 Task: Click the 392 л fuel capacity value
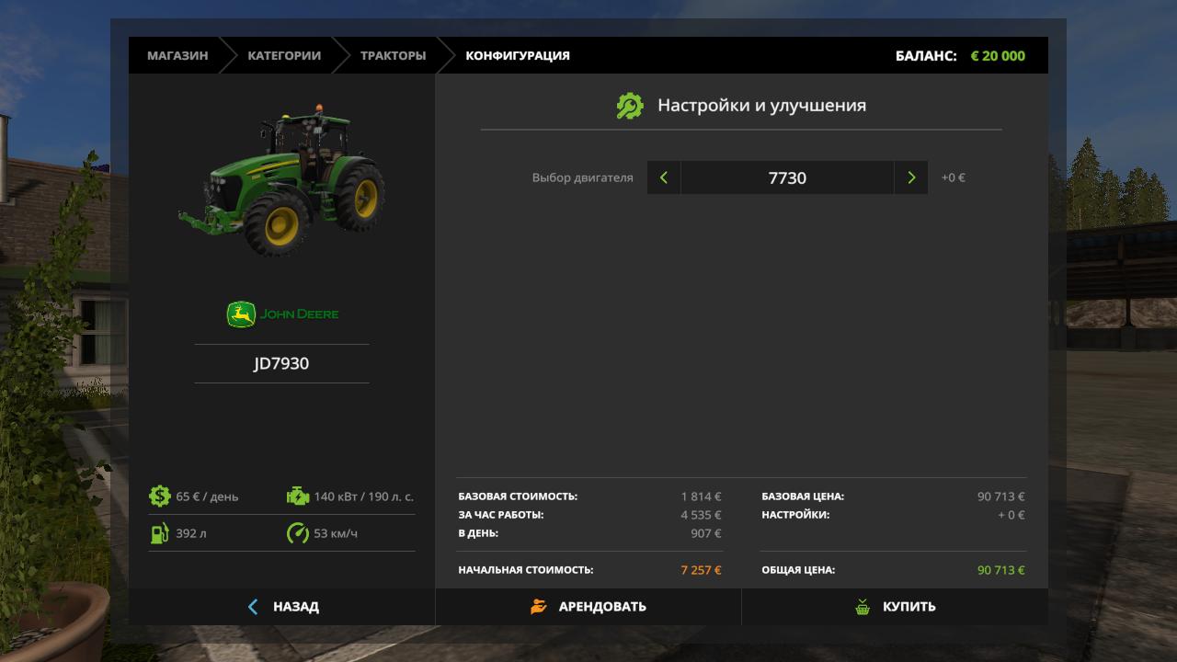point(191,533)
